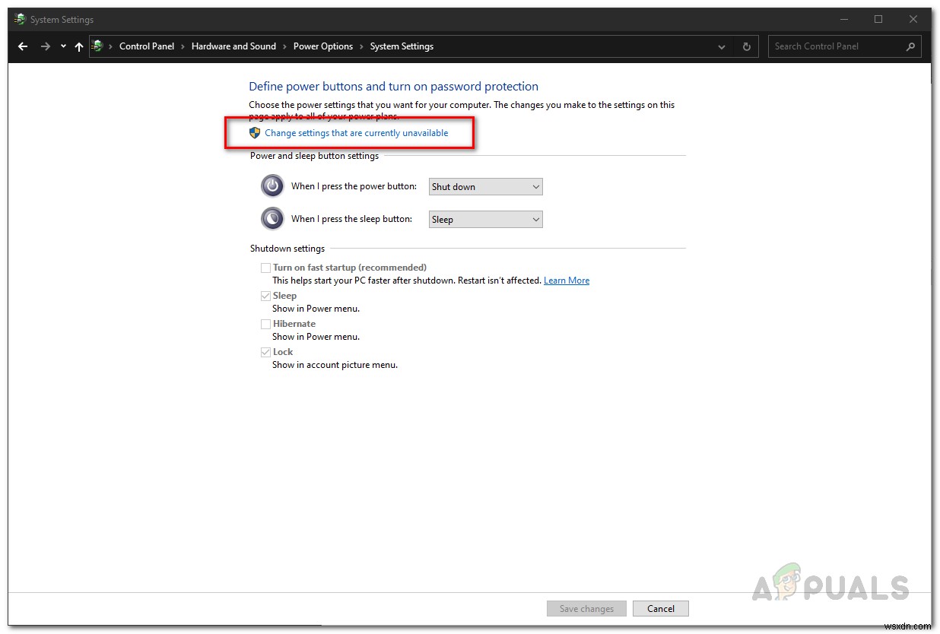Click the back navigation arrow
Viewport: 940px width, 634px height.
point(22,46)
